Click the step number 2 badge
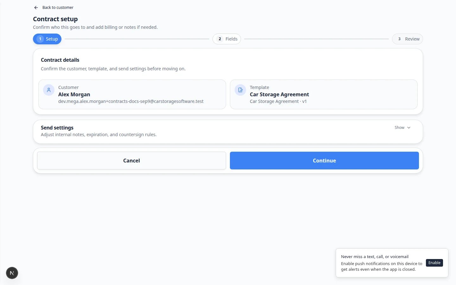 (220, 39)
